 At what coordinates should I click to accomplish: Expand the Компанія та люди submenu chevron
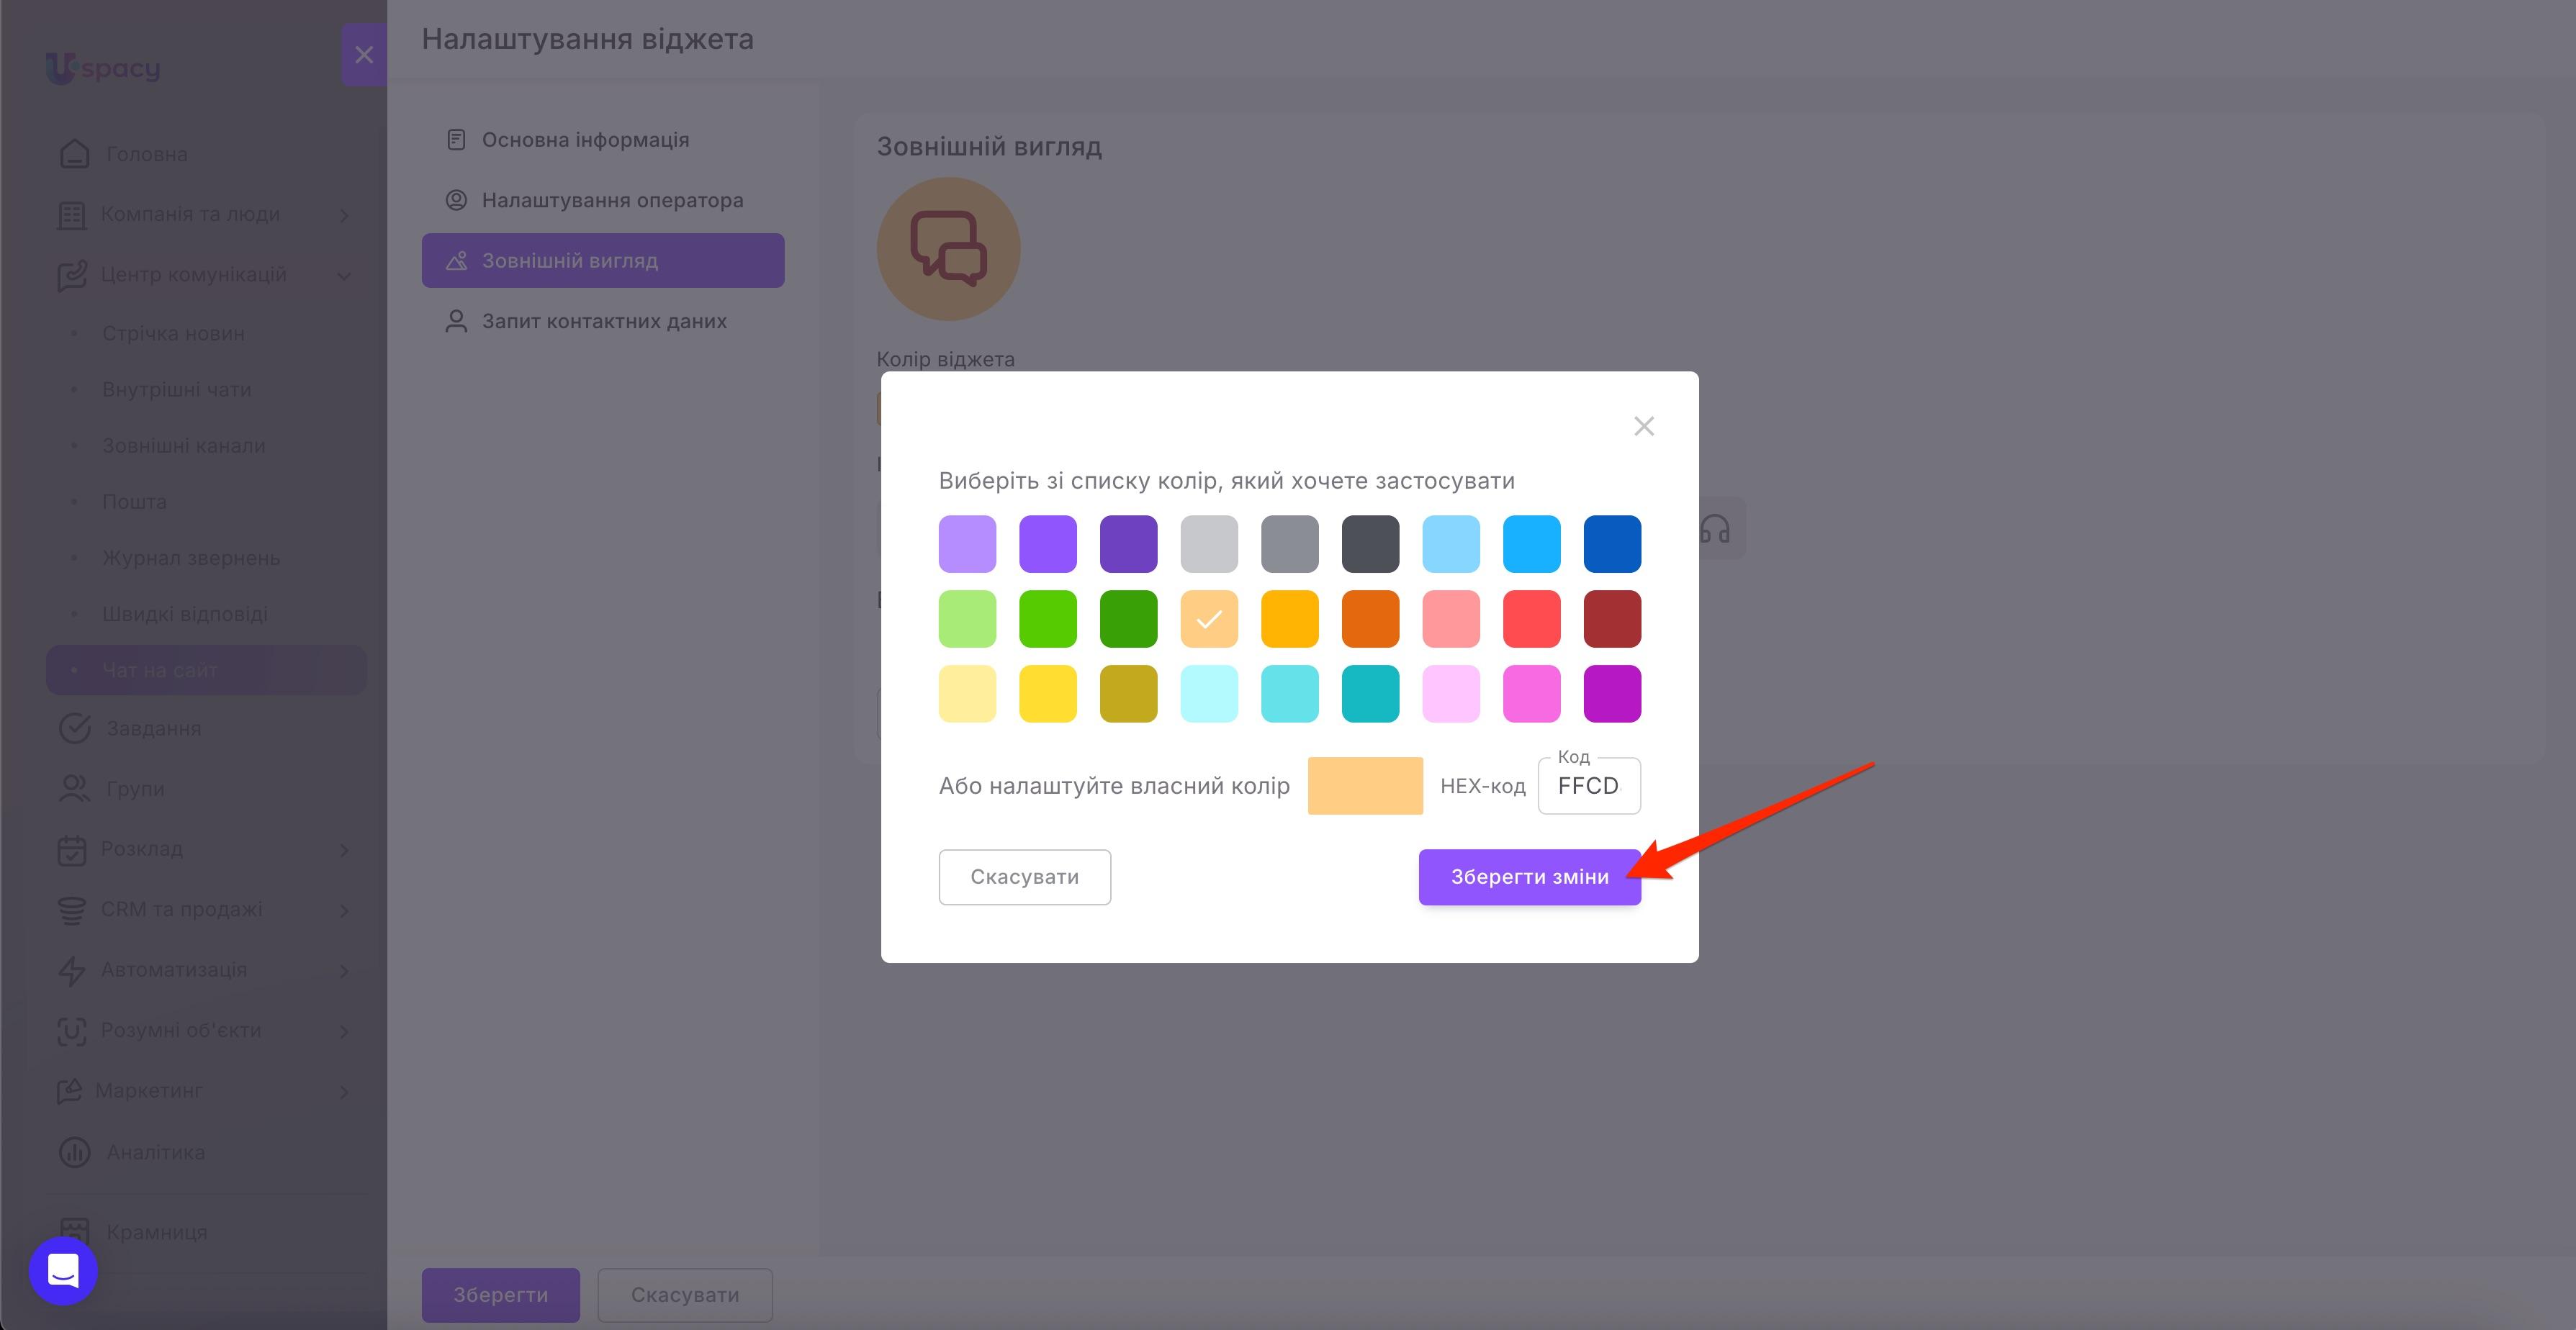pyautogui.click(x=344, y=215)
